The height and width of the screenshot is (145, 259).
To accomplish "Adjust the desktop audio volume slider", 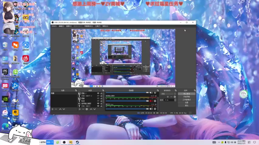I will (x=127, y=101).
